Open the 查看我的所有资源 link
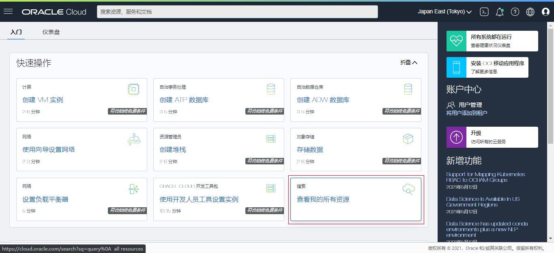 pyautogui.click(x=323, y=200)
